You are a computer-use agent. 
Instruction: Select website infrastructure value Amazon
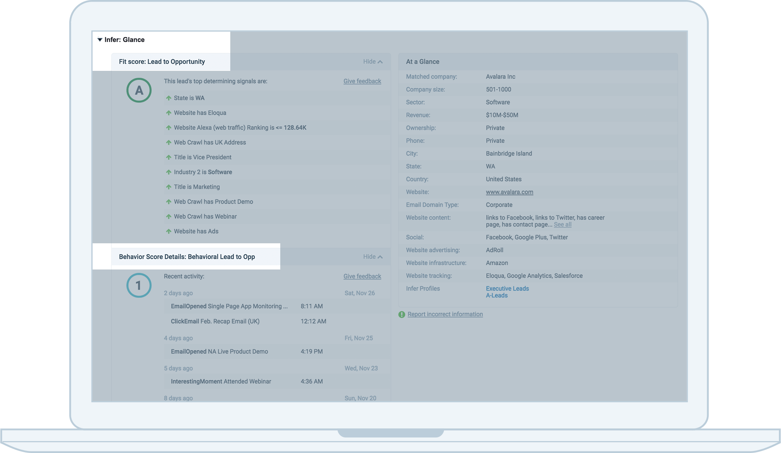click(497, 263)
